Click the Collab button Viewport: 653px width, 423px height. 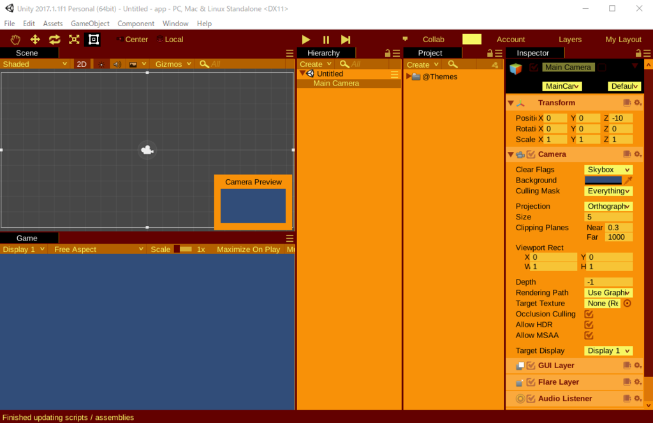point(433,39)
